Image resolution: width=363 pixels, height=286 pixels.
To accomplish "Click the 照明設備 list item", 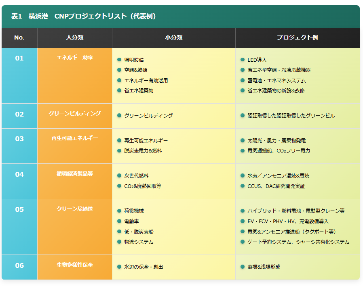I will coord(134,60).
